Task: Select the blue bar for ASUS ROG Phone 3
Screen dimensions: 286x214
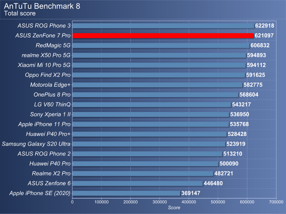Action: pos(163,26)
